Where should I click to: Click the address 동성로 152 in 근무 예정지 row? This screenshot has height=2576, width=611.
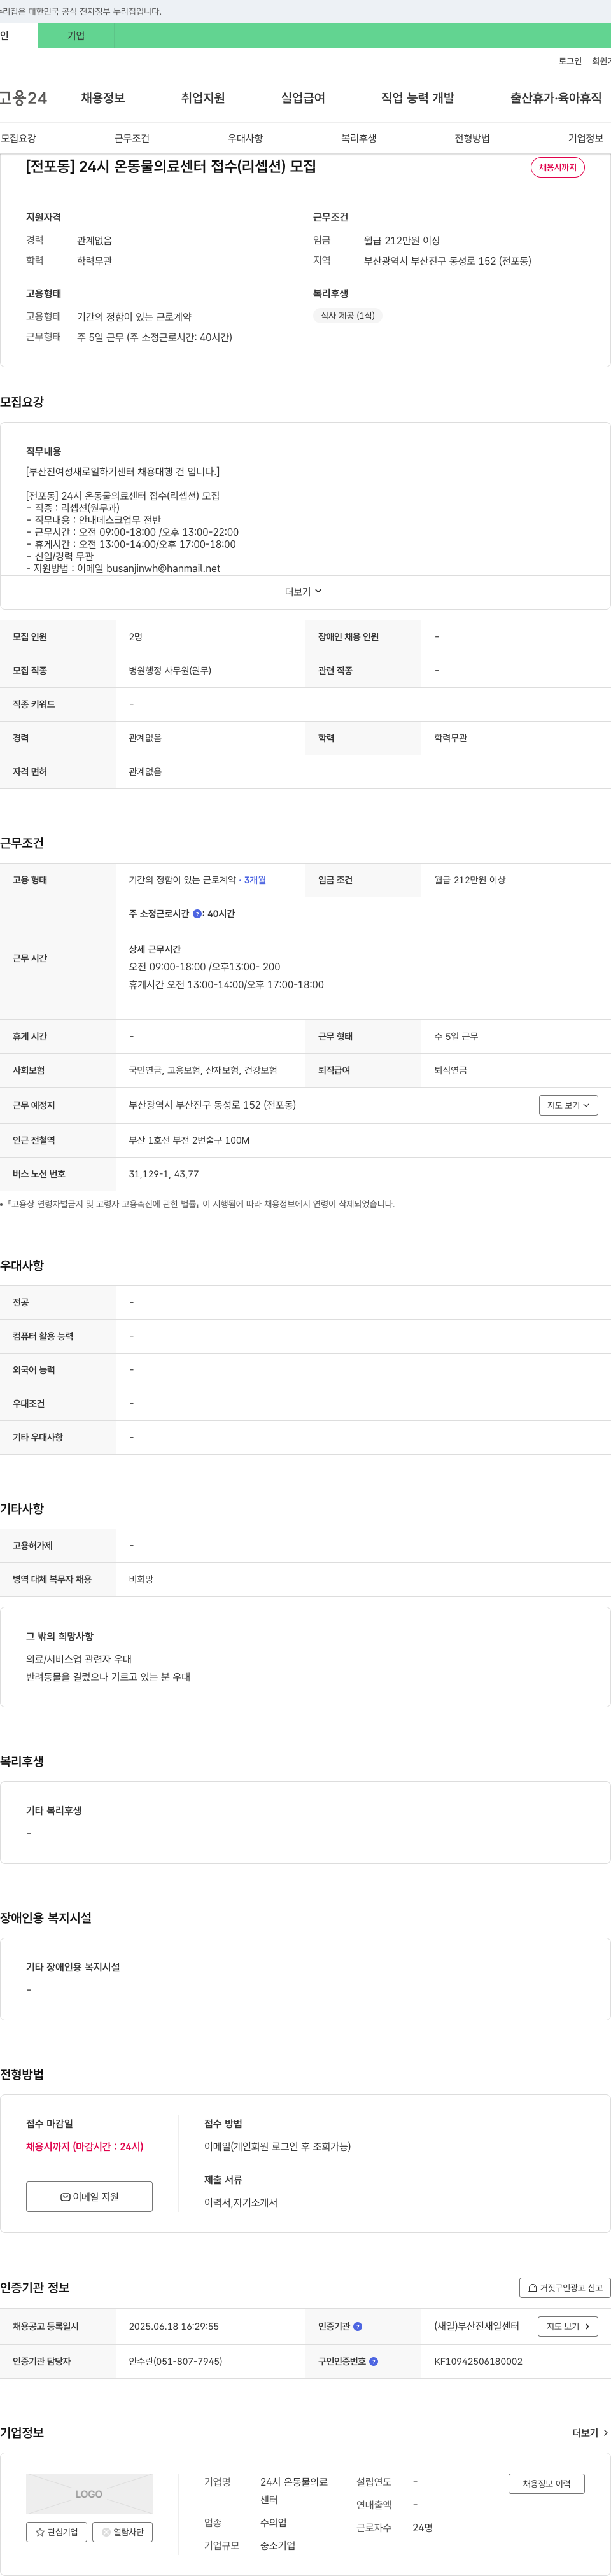[x=212, y=1105]
